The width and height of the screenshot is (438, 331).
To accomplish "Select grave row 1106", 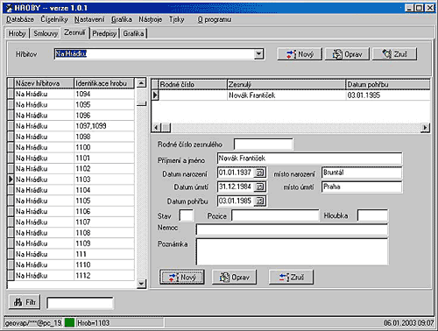I will [71, 211].
